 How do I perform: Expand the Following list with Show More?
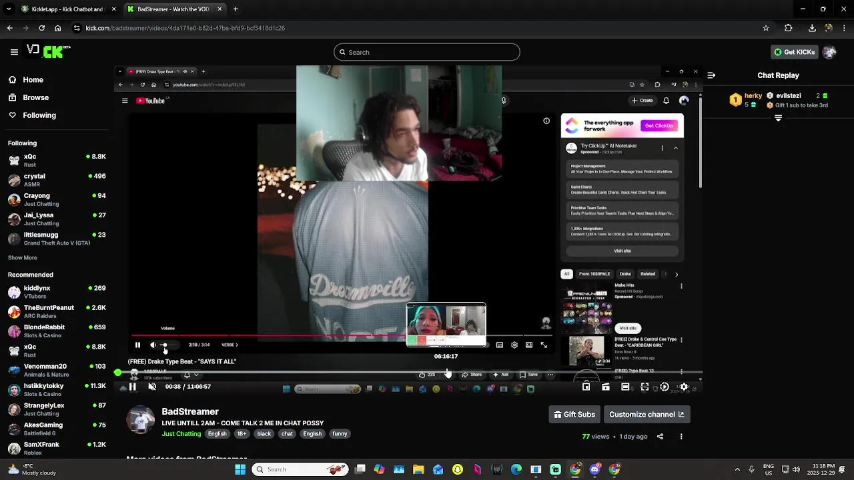(x=23, y=257)
